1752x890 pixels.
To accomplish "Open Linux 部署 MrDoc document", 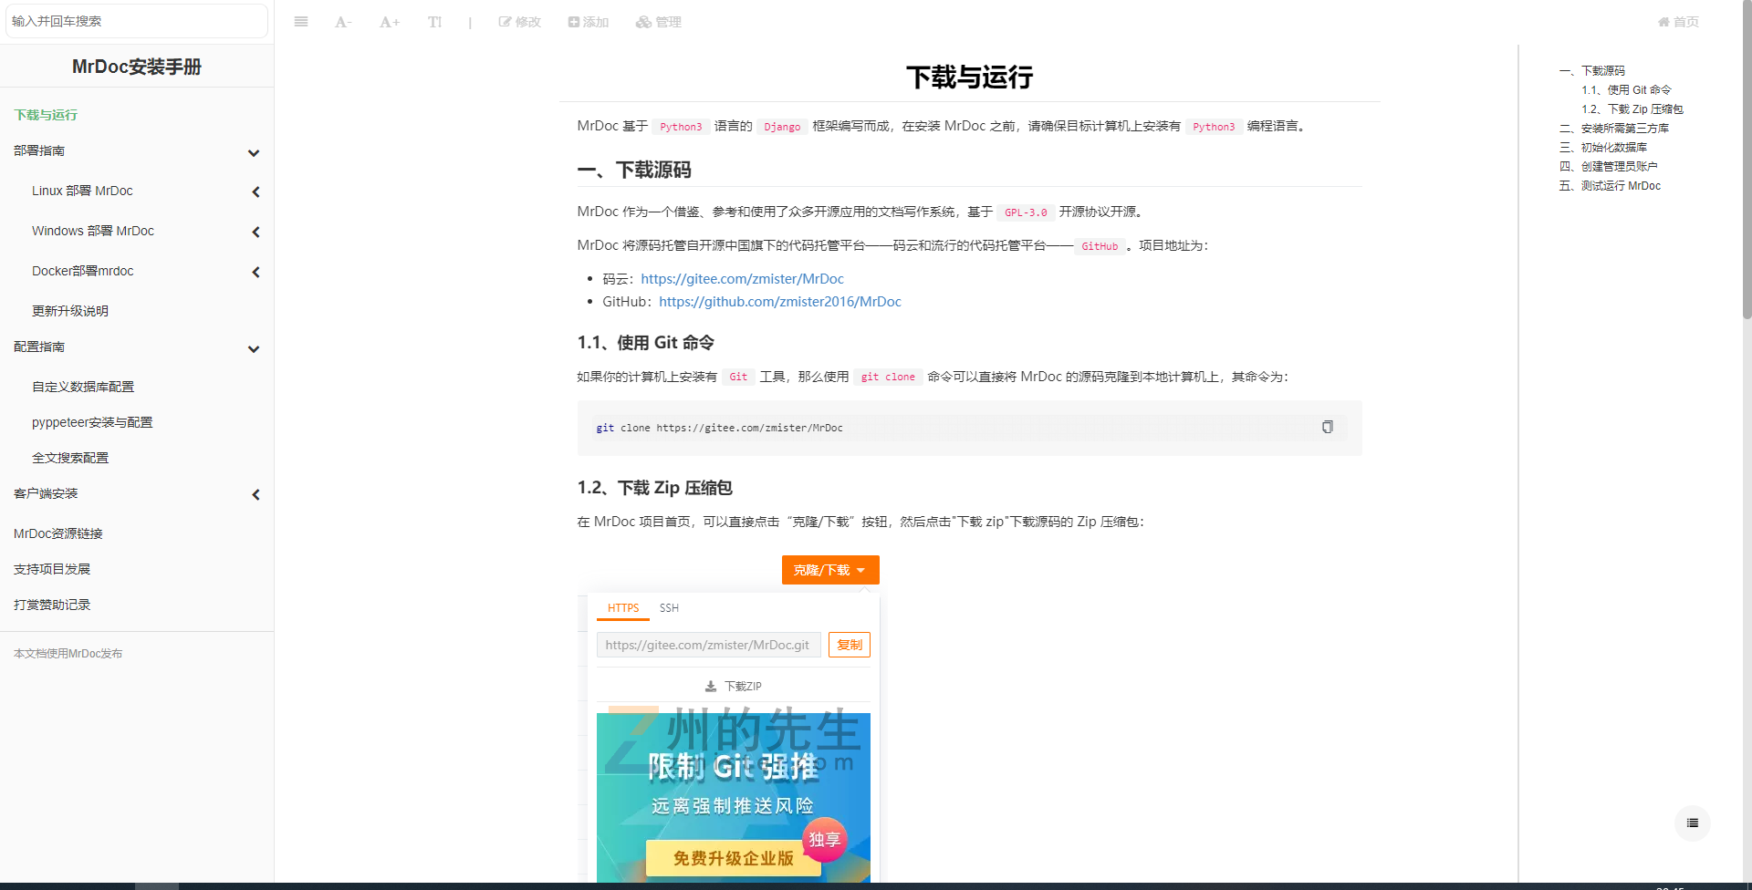I will click(x=82, y=191).
